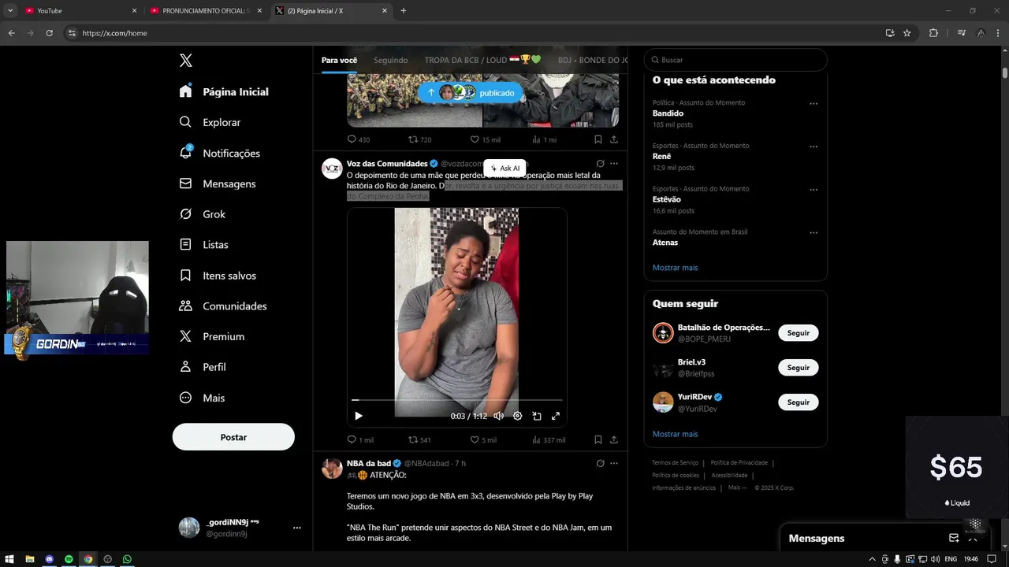Play the video in the post

point(359,416)
